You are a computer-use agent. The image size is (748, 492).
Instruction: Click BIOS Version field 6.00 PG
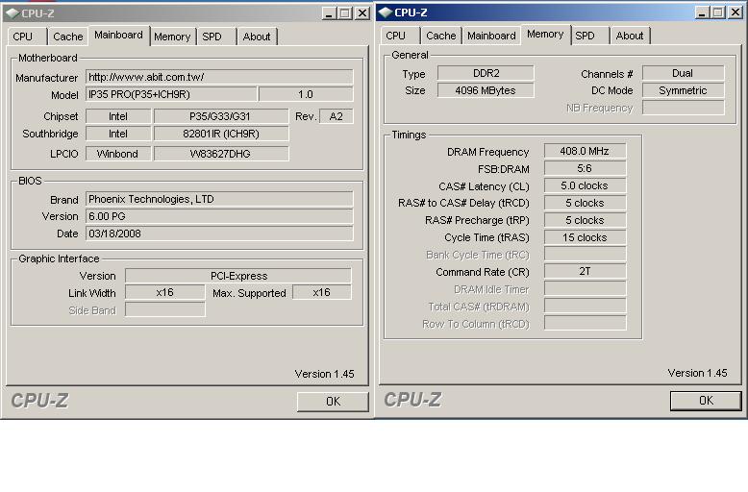(x=219, y=216)
